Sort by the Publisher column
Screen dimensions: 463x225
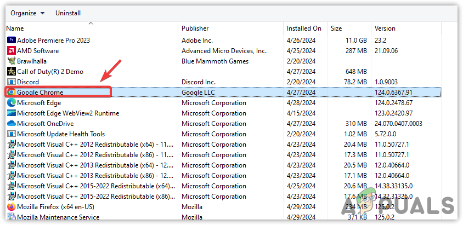click(x=195, y=28)
